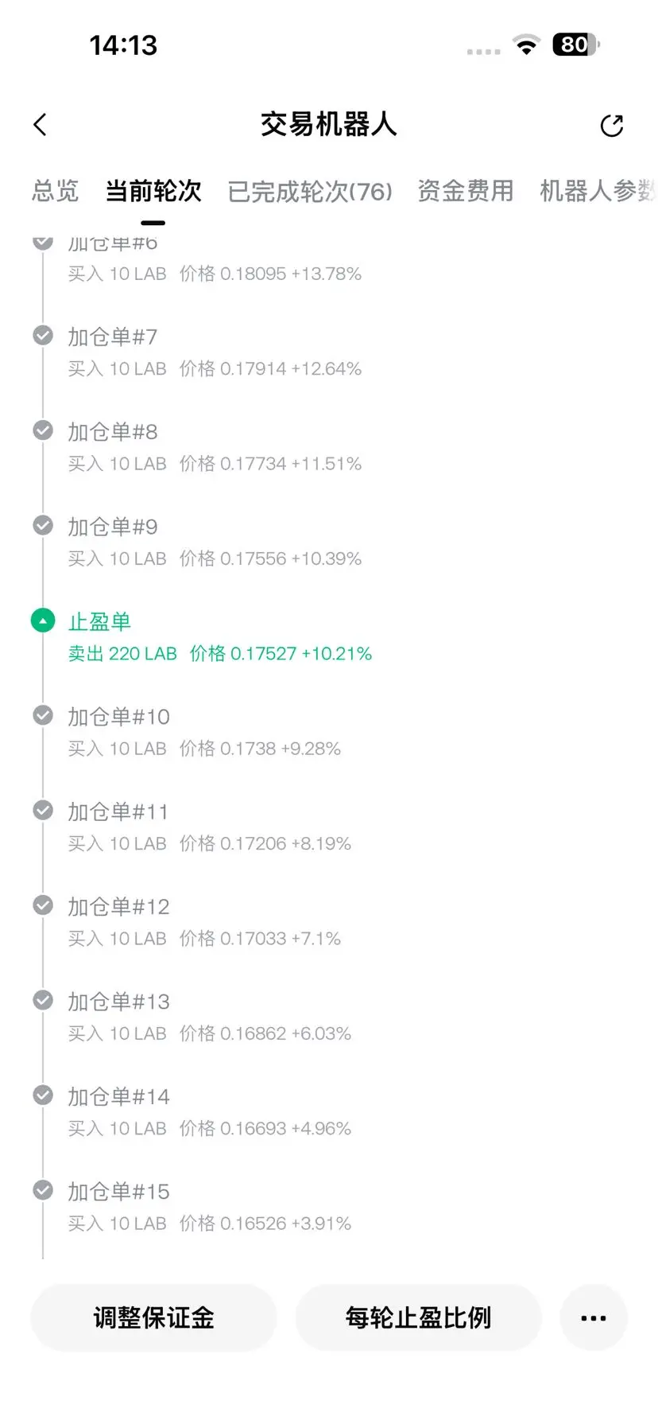
Task: Tap the 调整保证金 button
Action: click(x=153, y=1317)
